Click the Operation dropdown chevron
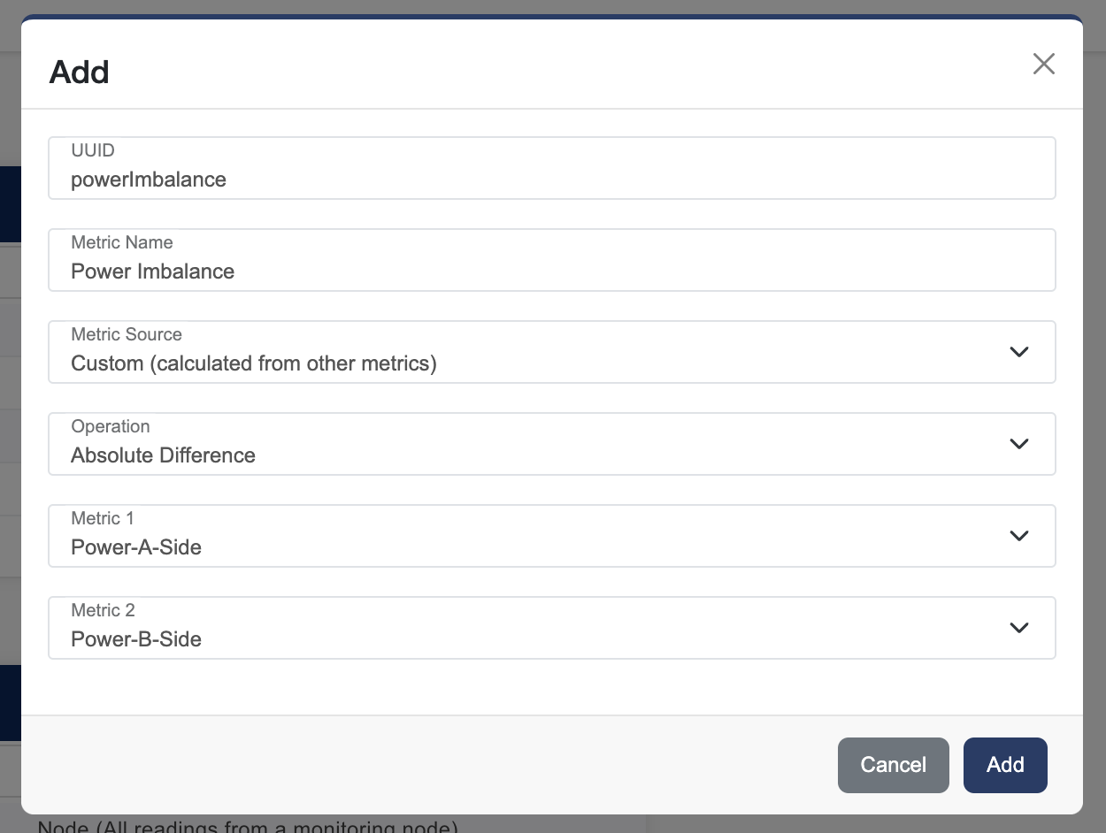This screenshot has width=1106, height=833. tap(1018, 444)
